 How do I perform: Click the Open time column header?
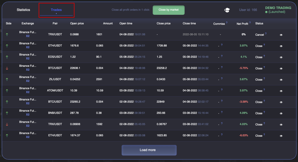point(126,23)
